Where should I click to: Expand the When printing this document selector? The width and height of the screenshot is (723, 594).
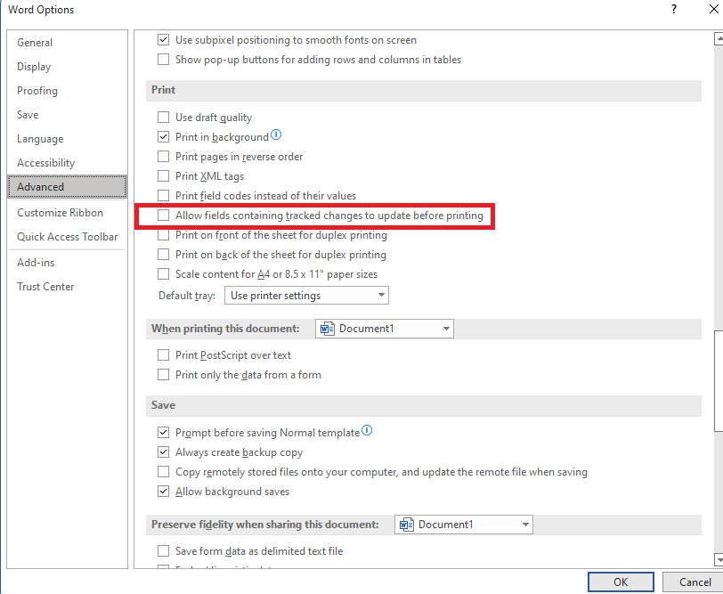444,328
